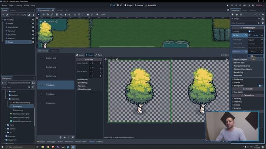
Task: Expand the Animation section in Base Tile
Action: click(x=82, y=79)
